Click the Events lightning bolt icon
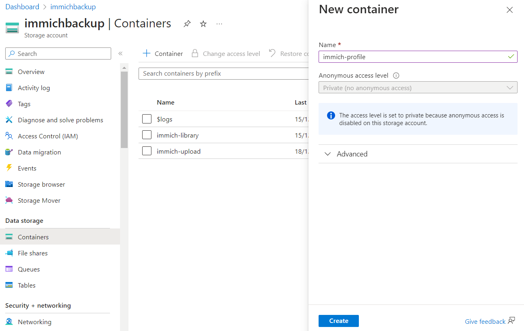This screenshot has height=331, width=524. (9, 168)
